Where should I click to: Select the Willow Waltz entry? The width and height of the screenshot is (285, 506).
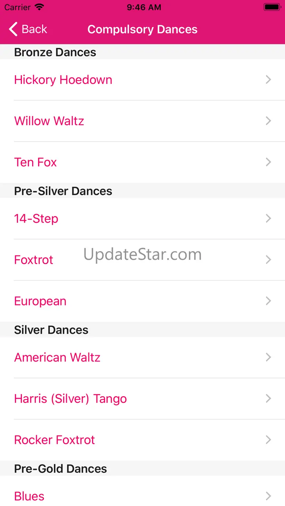(x=142, y=121)
